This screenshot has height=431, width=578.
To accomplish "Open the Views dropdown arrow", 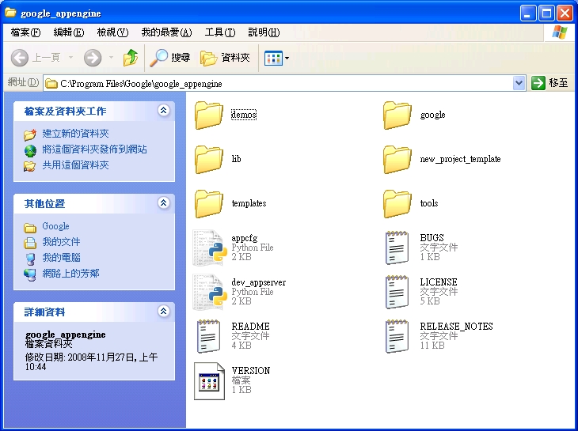I will 287,59.
